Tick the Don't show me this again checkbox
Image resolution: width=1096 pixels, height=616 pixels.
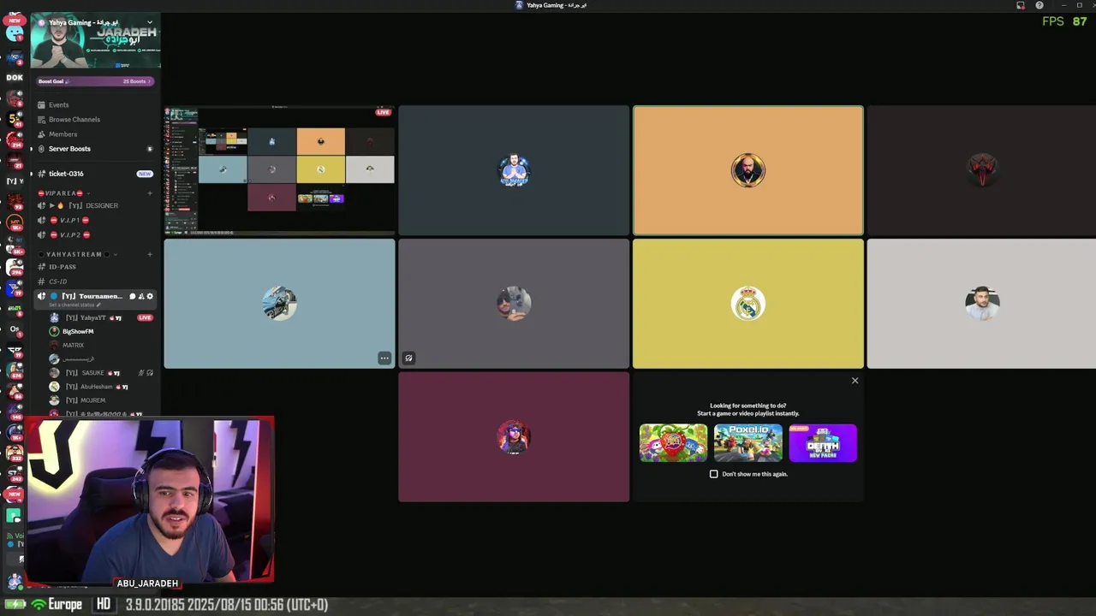point(714,474)
